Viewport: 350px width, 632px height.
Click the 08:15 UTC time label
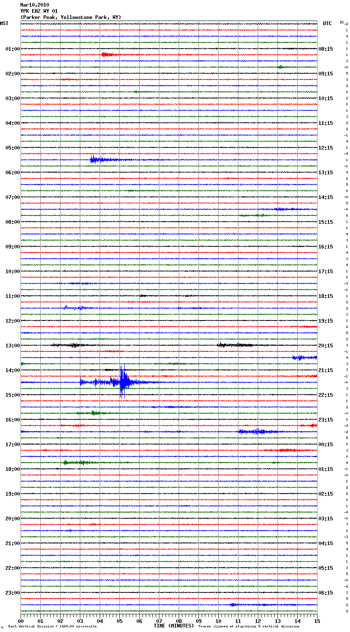click(326, 49)
